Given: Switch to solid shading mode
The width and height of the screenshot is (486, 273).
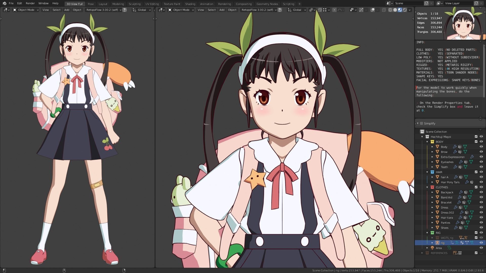Looking at the screenshot, I should point(395,10).
